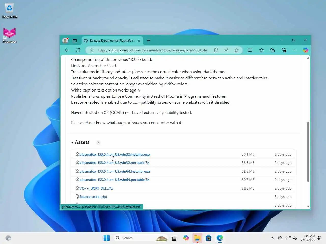Close the Release Experimental Plasmafox tab

(139, 41)
